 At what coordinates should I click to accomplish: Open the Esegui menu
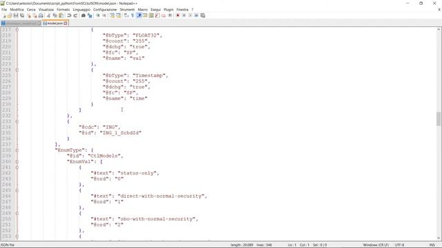click(155, 10)
